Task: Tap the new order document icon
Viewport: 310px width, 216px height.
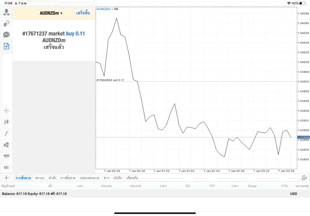Action: pos(6,46)
